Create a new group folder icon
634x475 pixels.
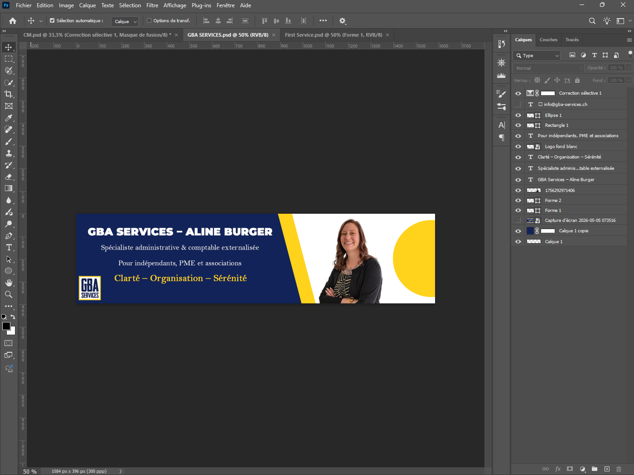595,469
